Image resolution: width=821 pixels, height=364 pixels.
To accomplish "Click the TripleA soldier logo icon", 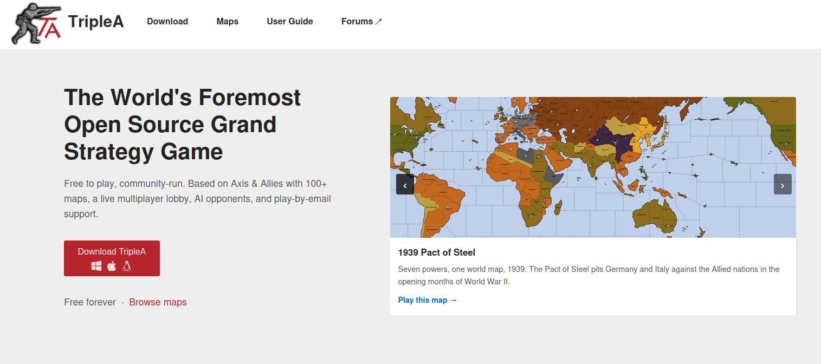I will pos(36,23).
